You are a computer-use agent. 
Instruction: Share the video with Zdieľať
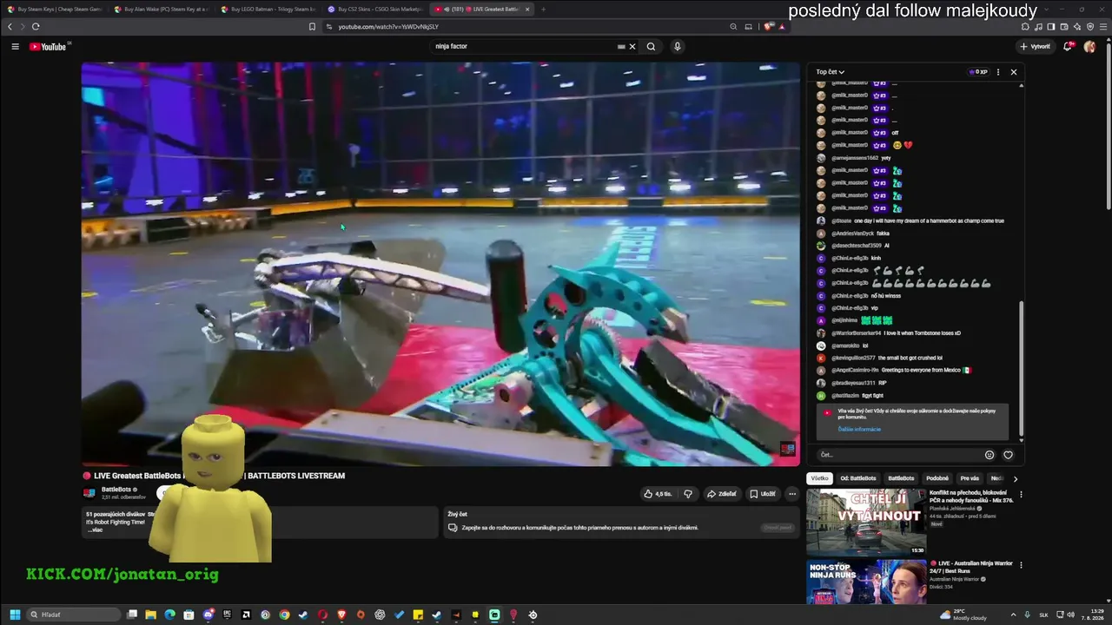click(x=722, y=494)
